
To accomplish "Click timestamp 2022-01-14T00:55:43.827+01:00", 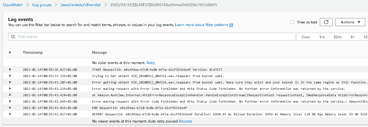I will [50, 114].
